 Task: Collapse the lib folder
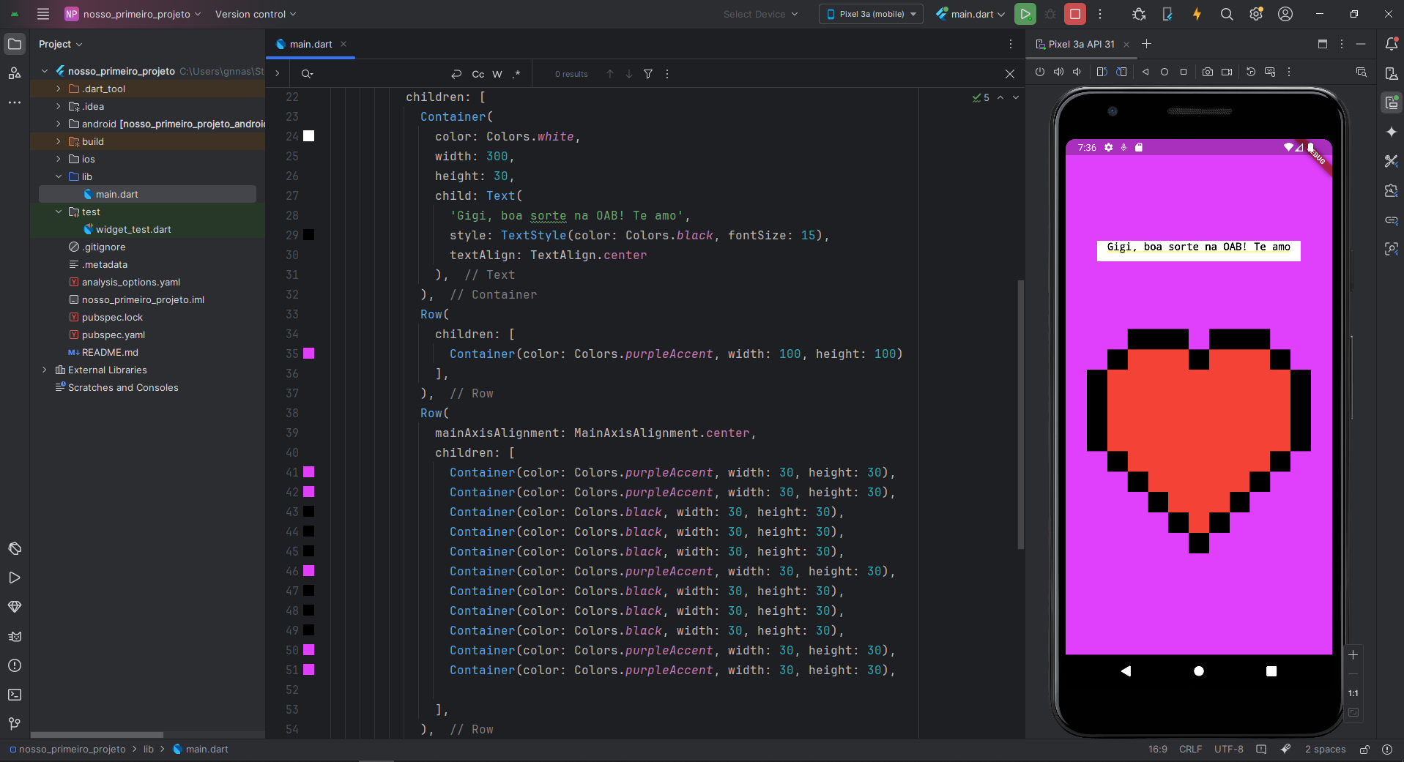click(59, 176)
